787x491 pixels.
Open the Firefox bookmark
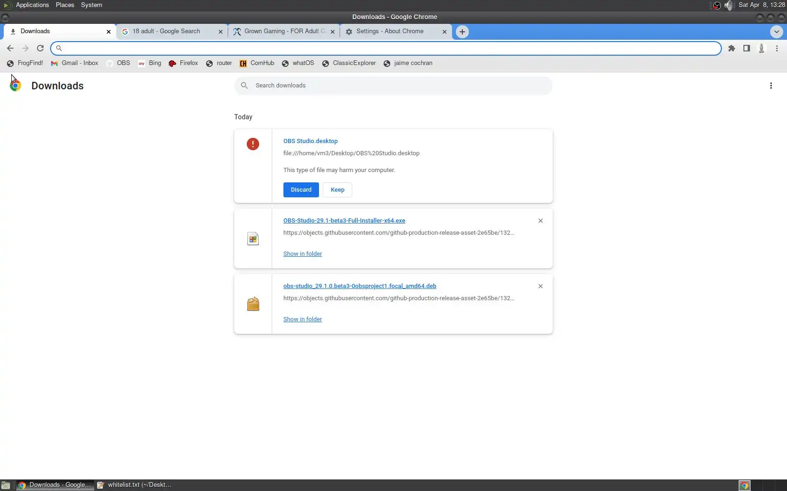coord(183,63)
